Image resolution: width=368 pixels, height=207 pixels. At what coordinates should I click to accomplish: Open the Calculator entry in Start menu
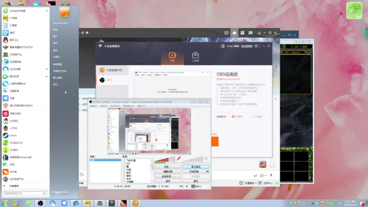25,25
